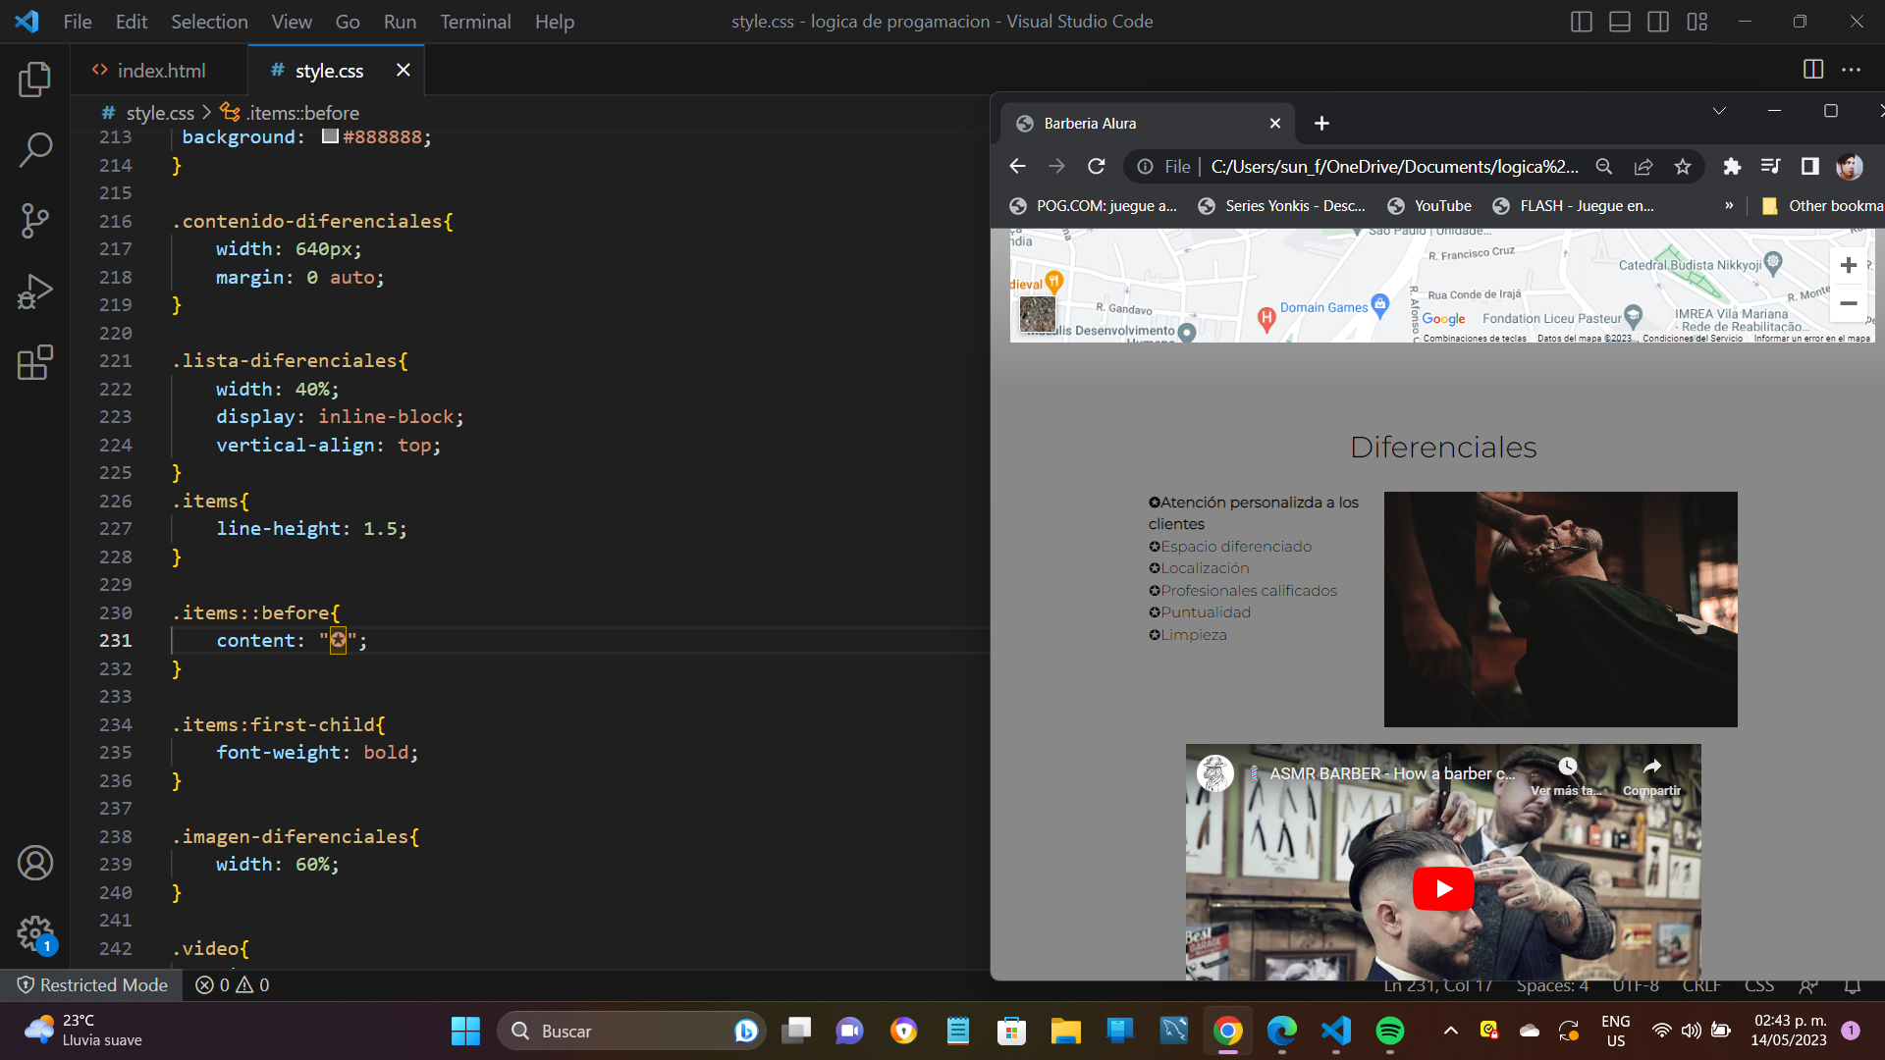Toggle Secondary Side Bar visibility
Image resolution: width=1885 pixels, height=1060 pixels.
click(x=1658, y=22)
